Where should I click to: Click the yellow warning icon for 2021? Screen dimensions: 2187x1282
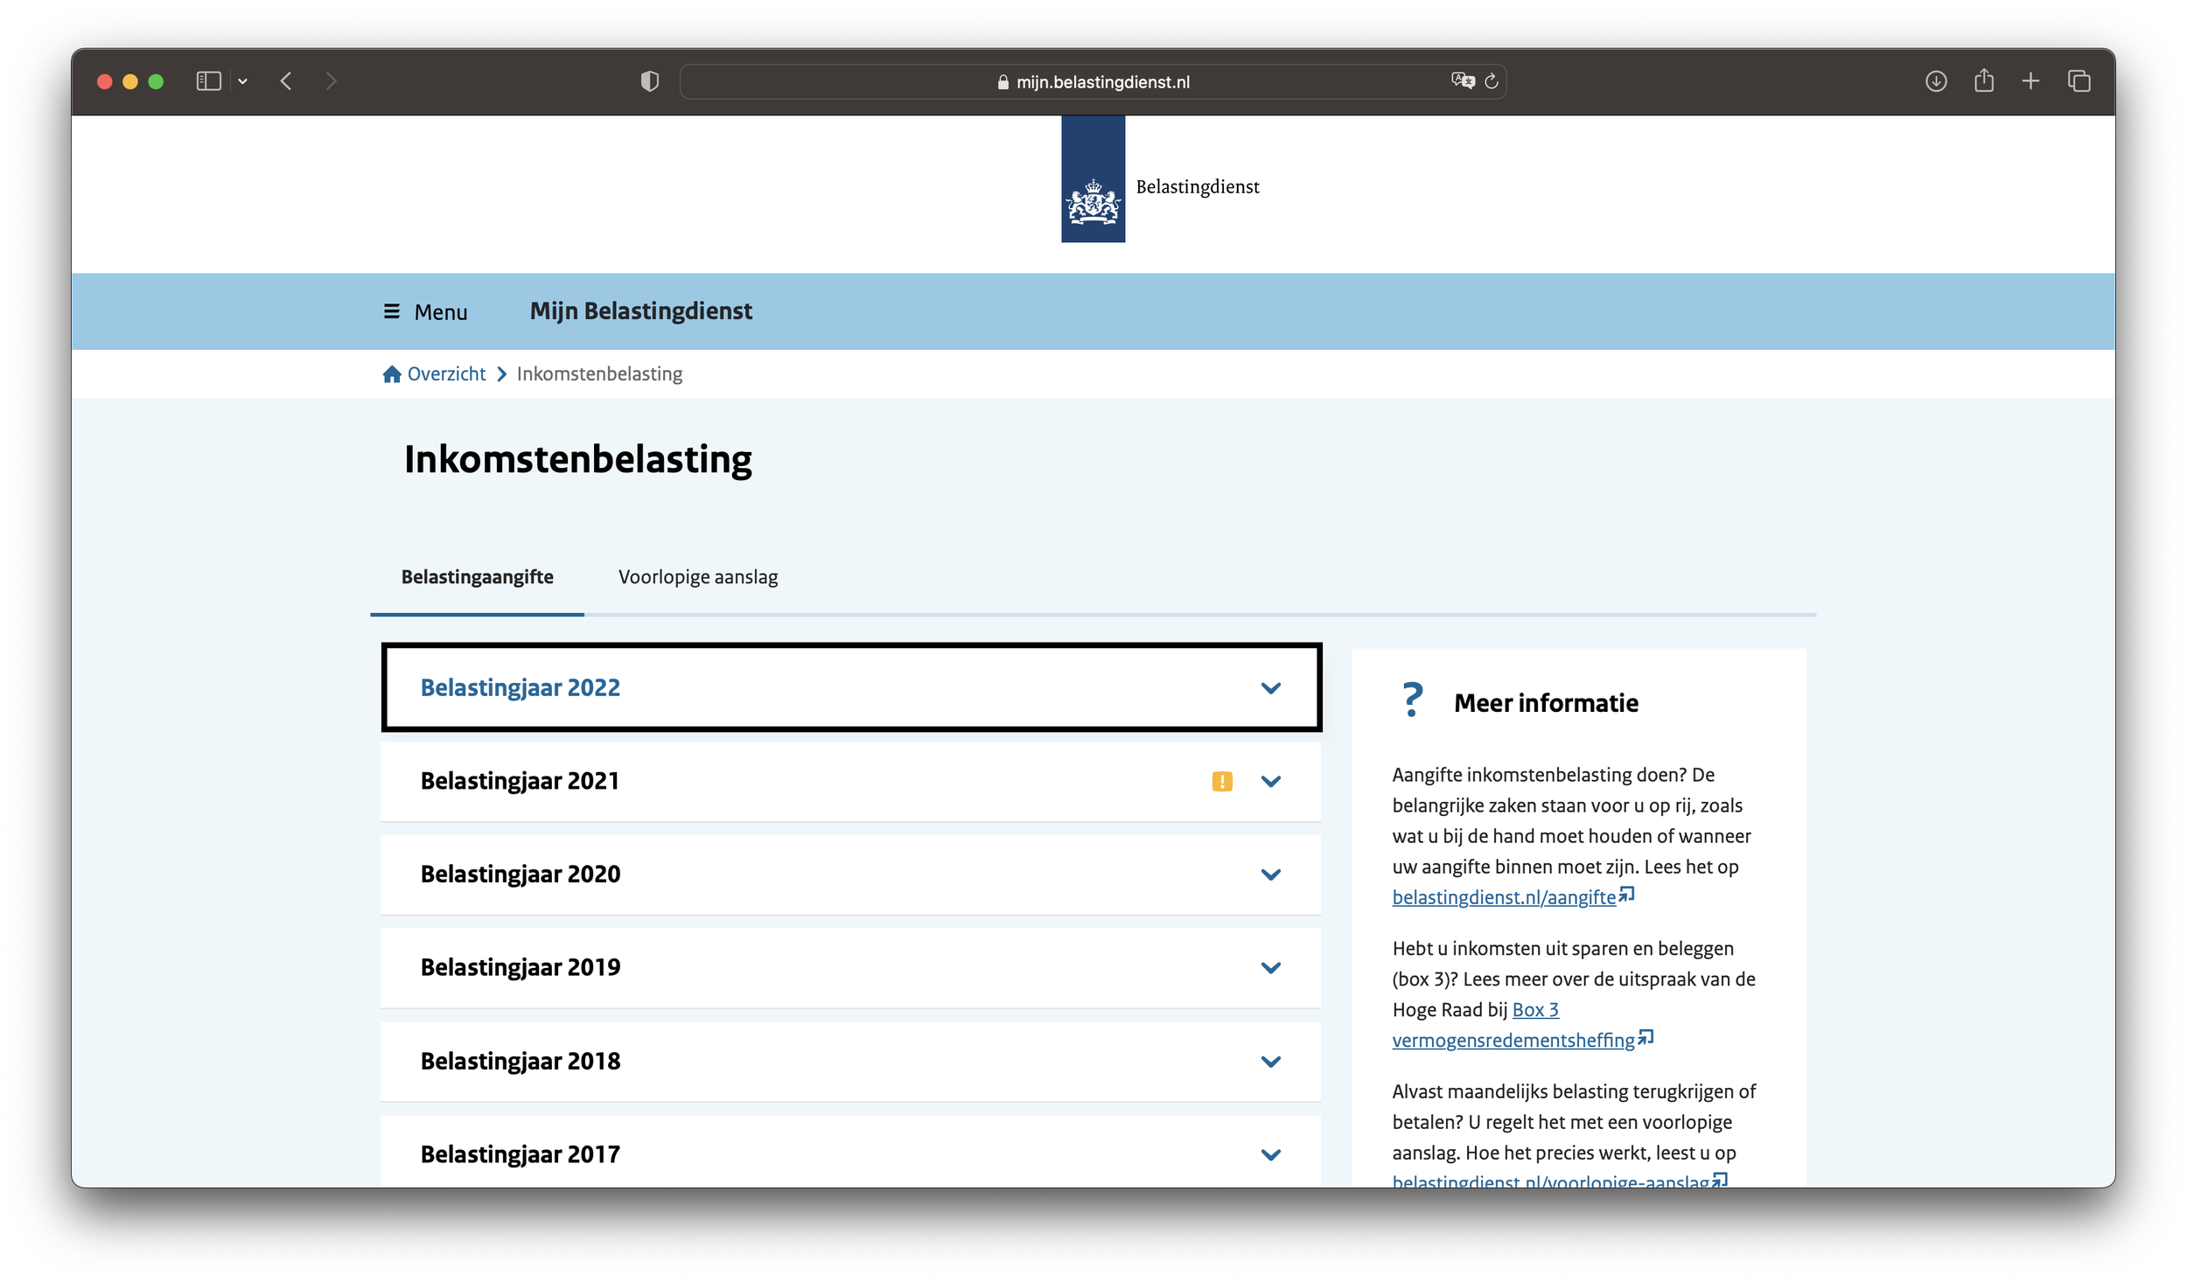[x=1221, y=781]
